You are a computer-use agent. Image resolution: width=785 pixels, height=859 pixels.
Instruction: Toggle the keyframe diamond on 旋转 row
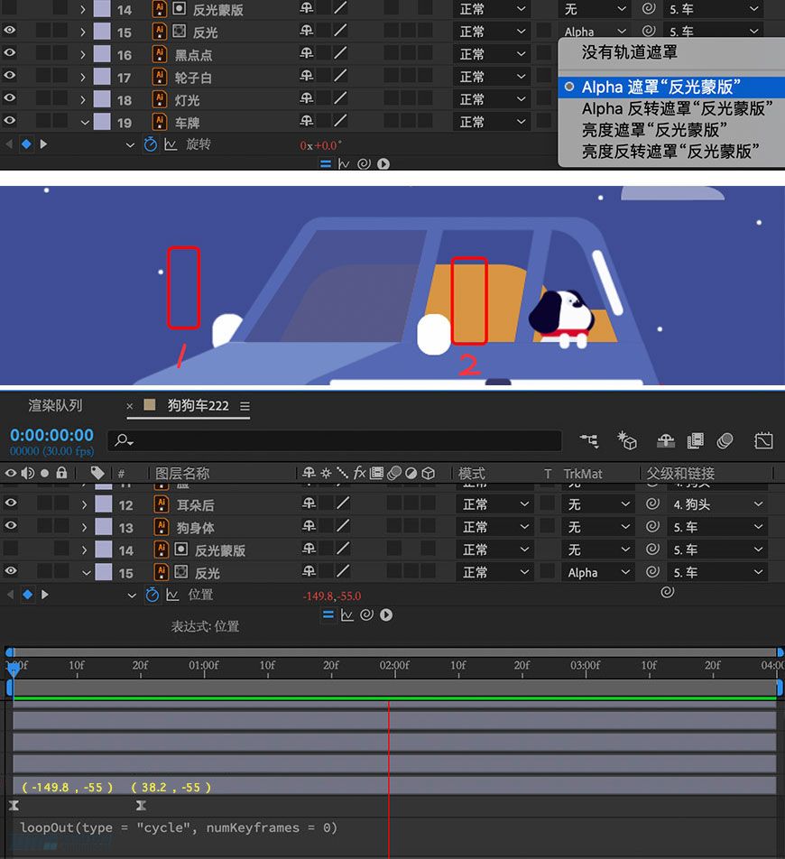click(26, 144)
